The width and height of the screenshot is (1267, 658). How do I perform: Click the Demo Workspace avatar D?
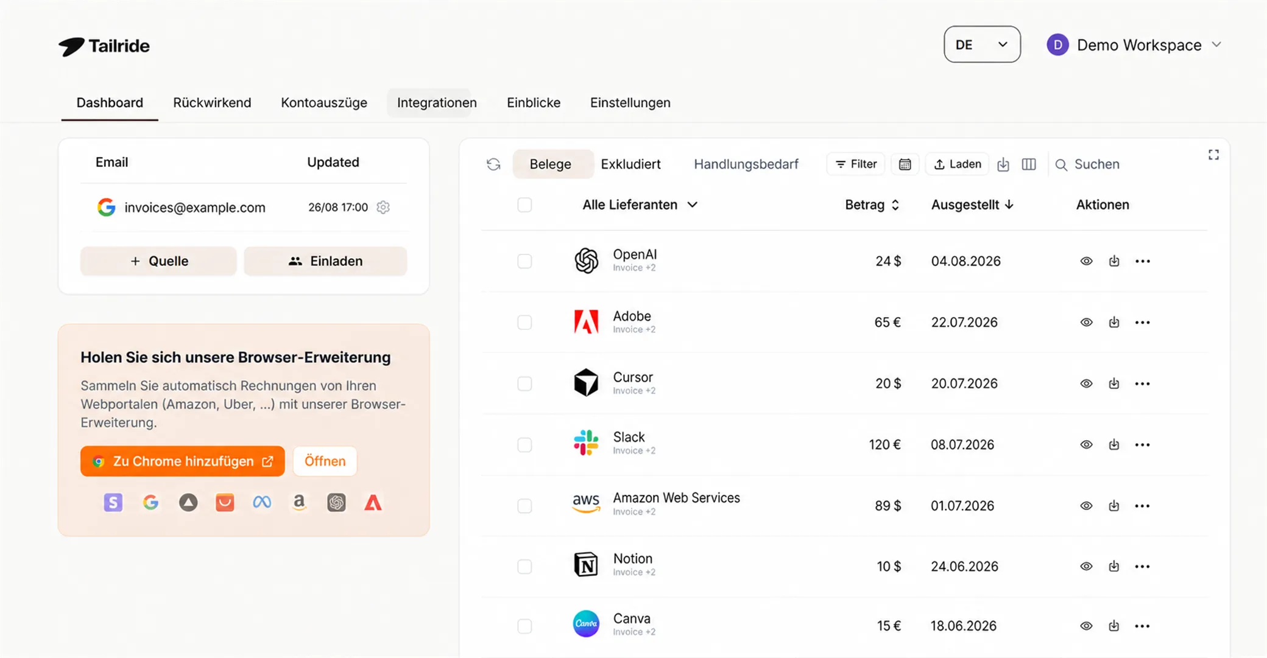tap(1057, 45)
